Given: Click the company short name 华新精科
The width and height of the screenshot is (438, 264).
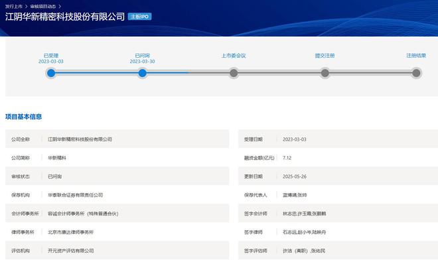Looking at the screenshot, I should (x=57, y=158).
